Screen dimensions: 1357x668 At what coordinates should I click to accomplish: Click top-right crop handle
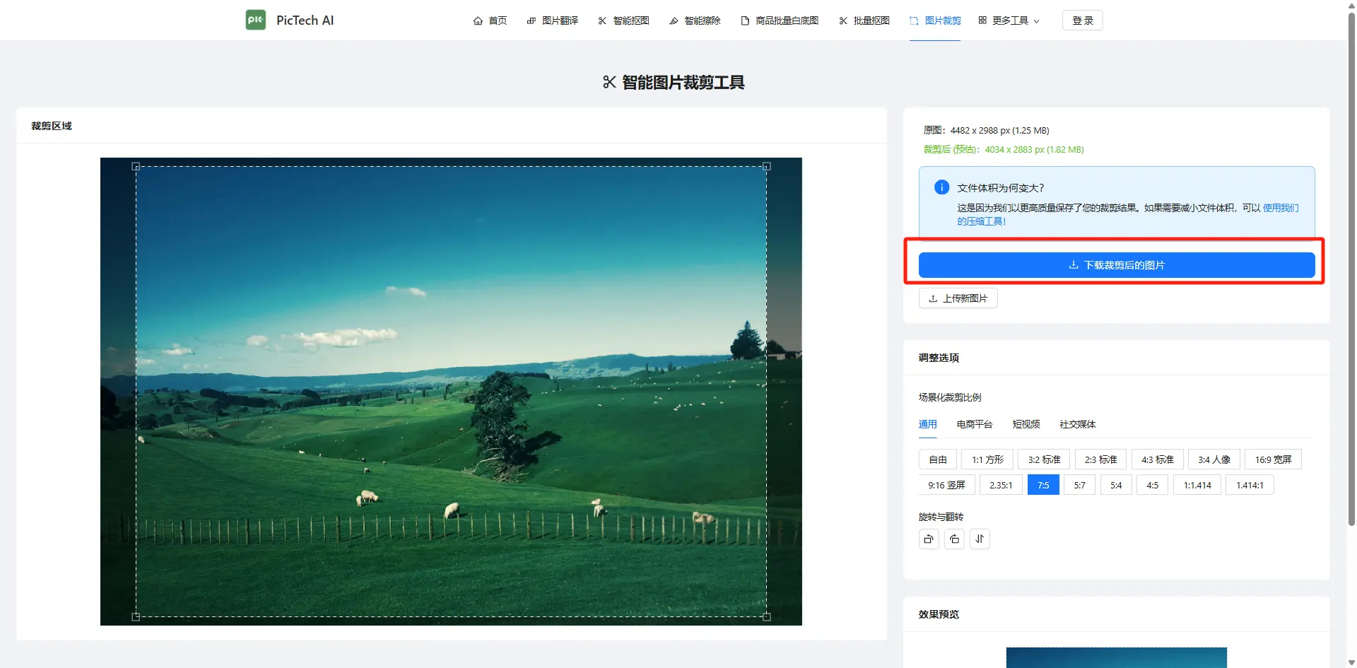click(767, 167)
